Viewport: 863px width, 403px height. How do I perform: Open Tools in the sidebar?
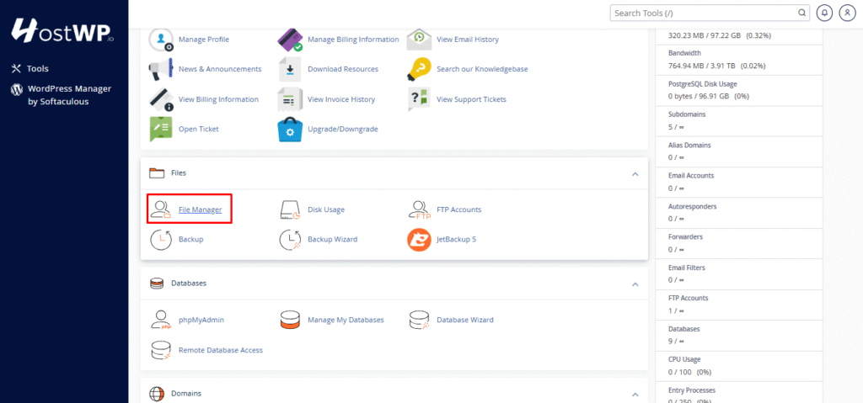pyautogui.click(x=37, y=68)
